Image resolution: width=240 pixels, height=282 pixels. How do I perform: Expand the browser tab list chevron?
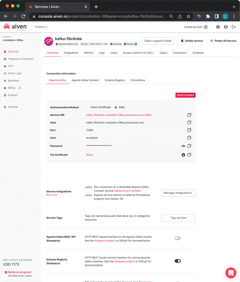234,7
